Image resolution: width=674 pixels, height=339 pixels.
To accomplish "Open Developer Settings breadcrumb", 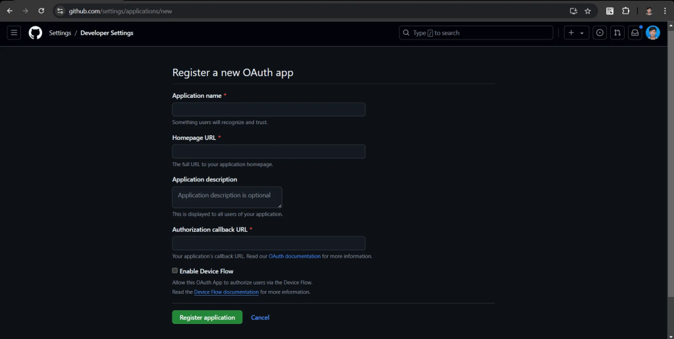I will [107, 33].
